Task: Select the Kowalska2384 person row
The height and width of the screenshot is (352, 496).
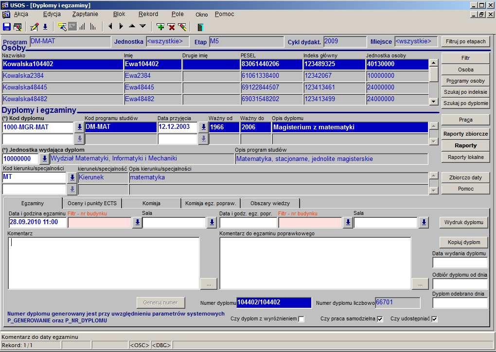Action: click(x=215, y=76)
